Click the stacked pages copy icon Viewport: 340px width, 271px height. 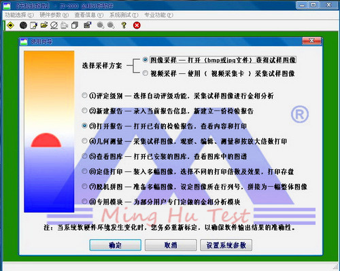(75, 25)
